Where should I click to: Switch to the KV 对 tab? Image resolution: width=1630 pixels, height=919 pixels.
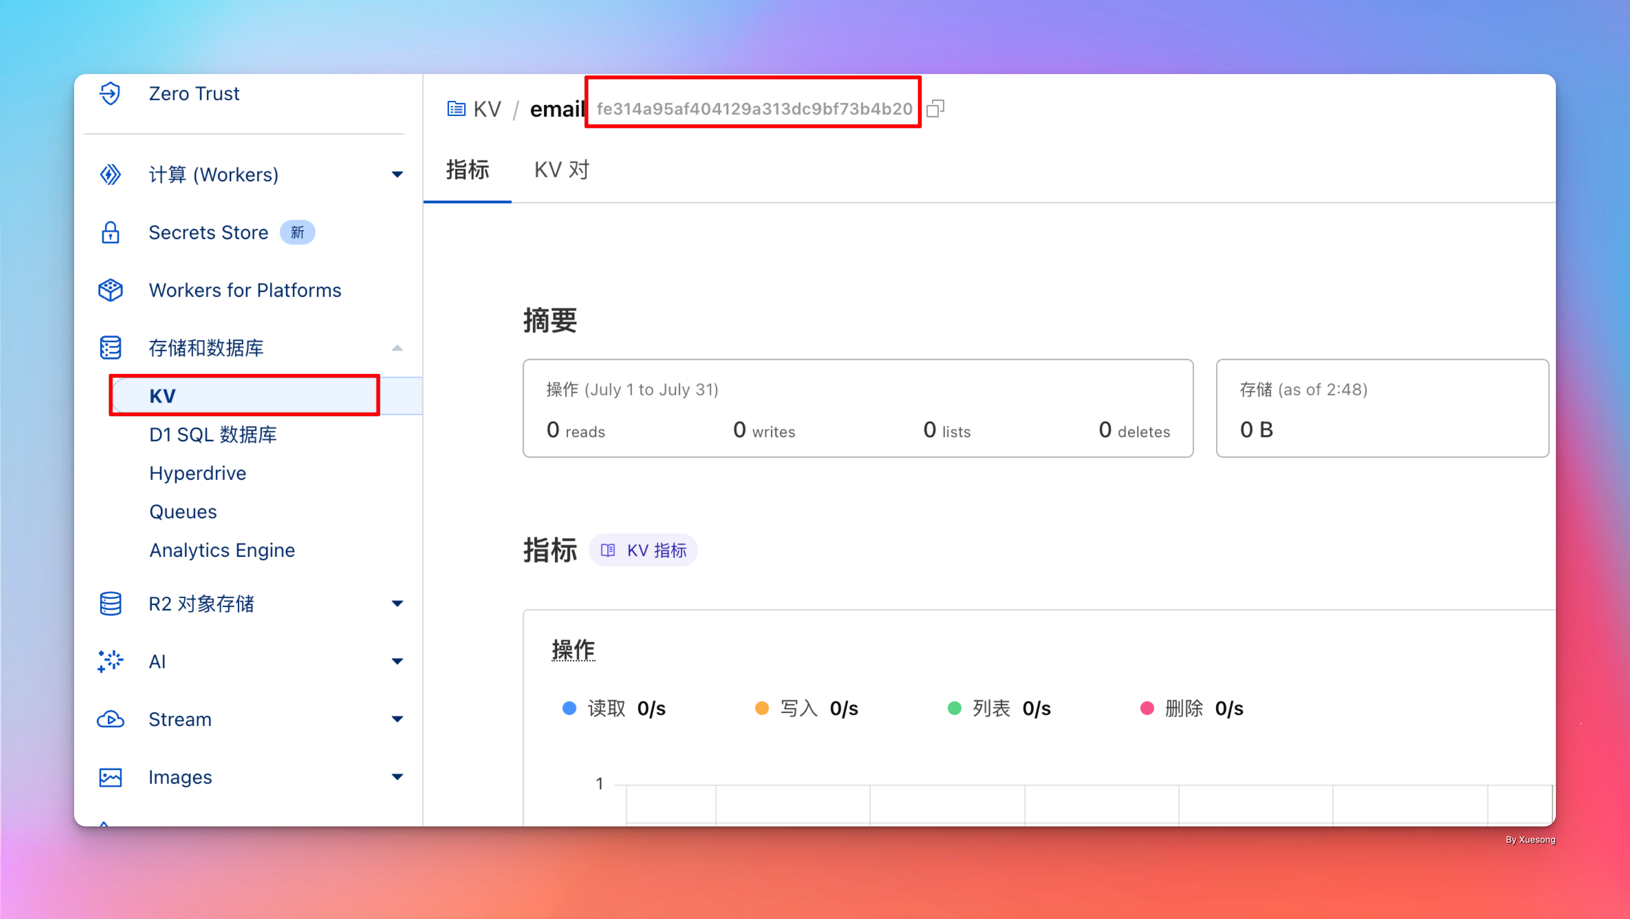pyautogui.click(x=562, y=170)
